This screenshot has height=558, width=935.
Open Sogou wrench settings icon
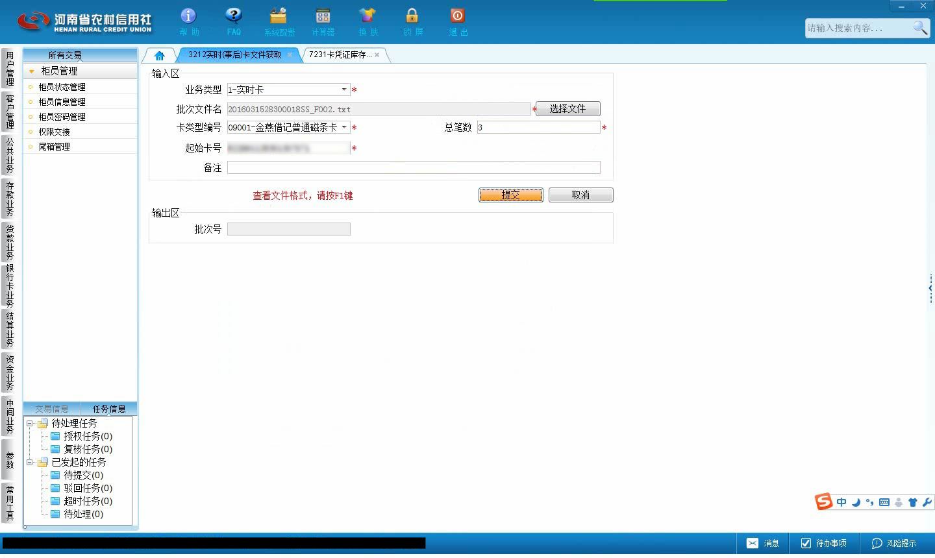click(x=927, y=502)
